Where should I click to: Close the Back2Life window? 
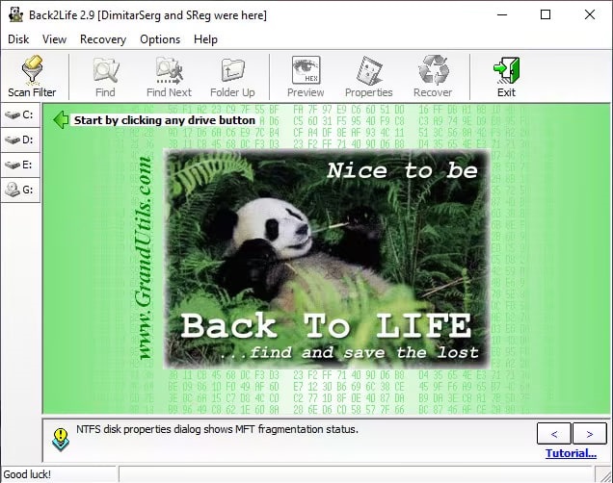point(590,14)
